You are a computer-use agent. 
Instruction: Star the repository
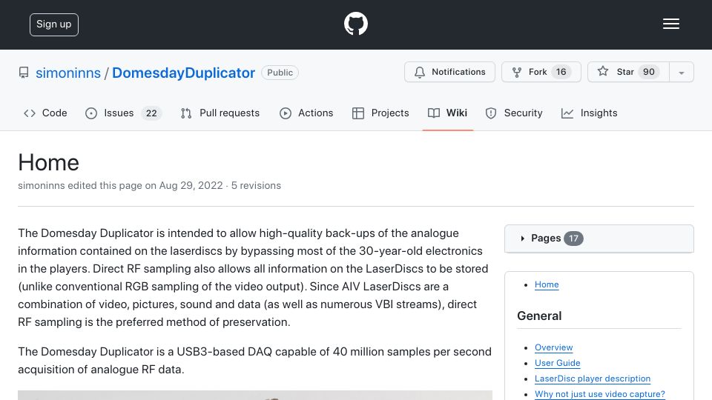pos(628,72)
